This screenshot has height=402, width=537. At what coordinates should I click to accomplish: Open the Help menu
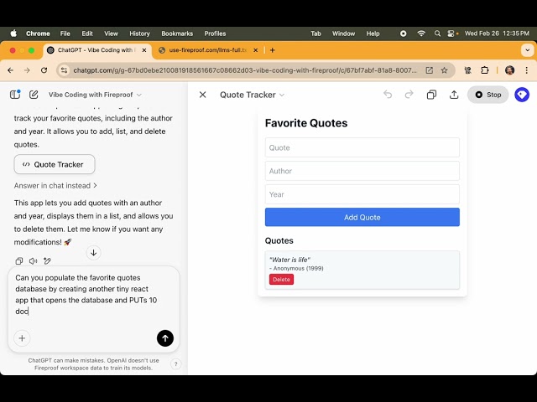pyautogui.click(x=373, y=33)
